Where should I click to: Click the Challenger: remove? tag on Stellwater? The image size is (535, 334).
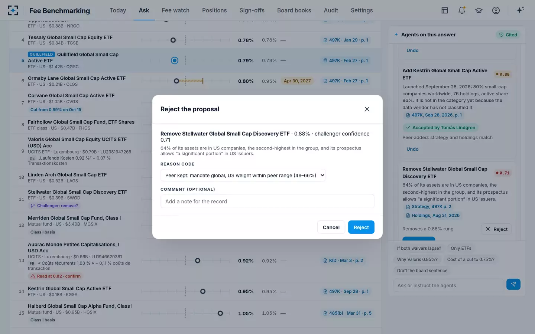[x=54, y=206]
